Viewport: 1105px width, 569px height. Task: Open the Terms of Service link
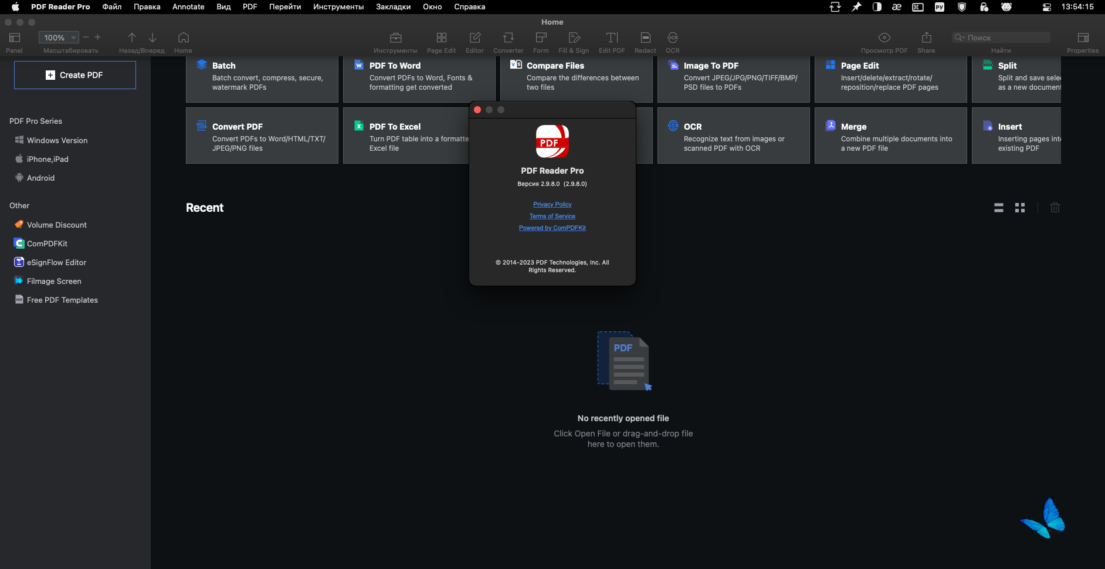coord(552,216)
